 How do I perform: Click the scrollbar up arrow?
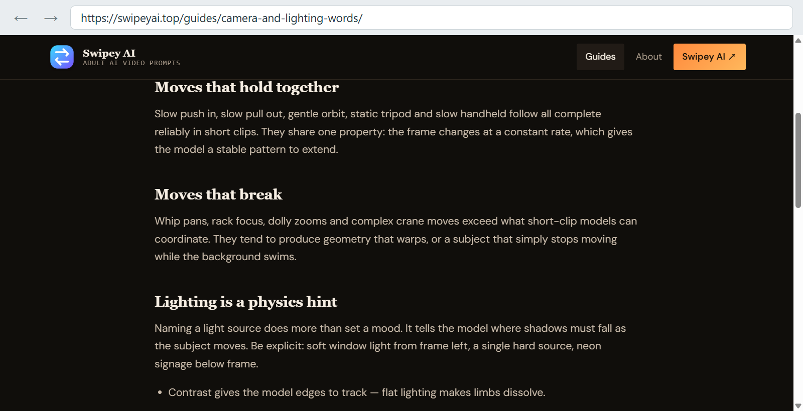click(x=798, y=41)
